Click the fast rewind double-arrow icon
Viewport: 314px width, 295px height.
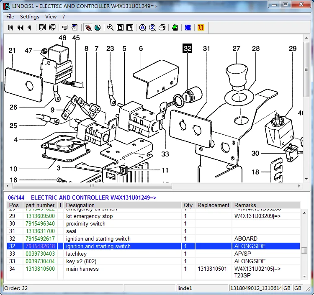[x=20, y=28]
